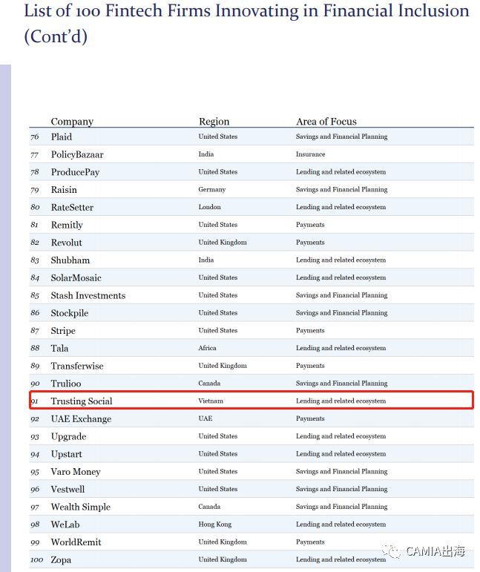Click the WeChat logo icon in watermark
The image size is (480, 572).
pyautogui.click(x=391, y=550)
